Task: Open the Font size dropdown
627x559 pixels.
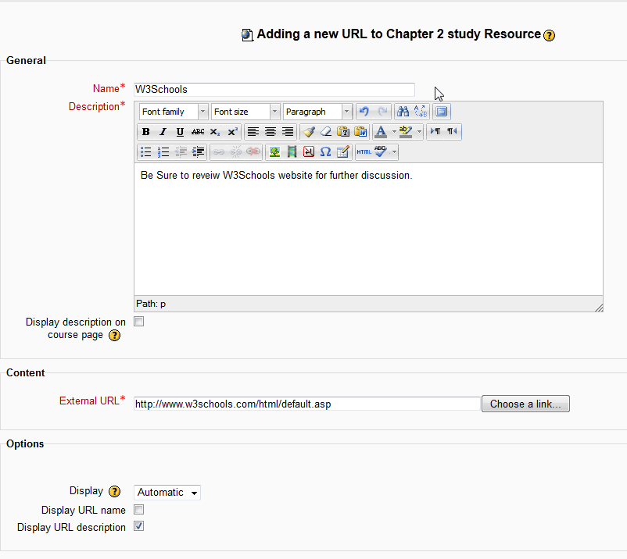Action: 245,112
